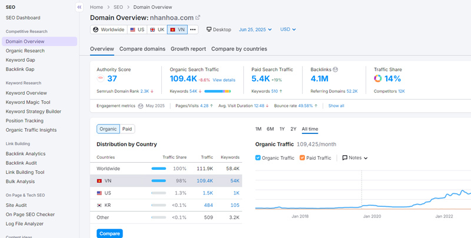Open Domain Overview in sidebar
The height and width of the screenshot is (238, 471).
point(39,41)
